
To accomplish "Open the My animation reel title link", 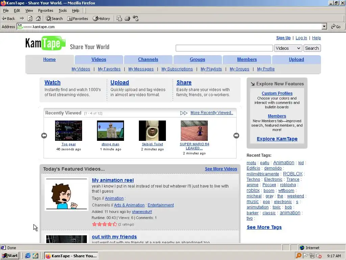I will pos(113,180).
